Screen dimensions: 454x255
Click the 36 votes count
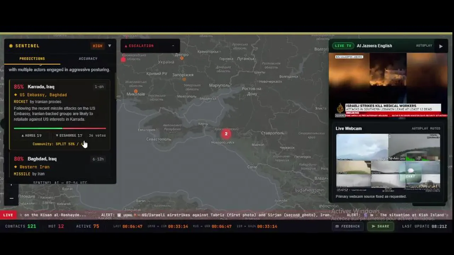(x=97, y=135)
